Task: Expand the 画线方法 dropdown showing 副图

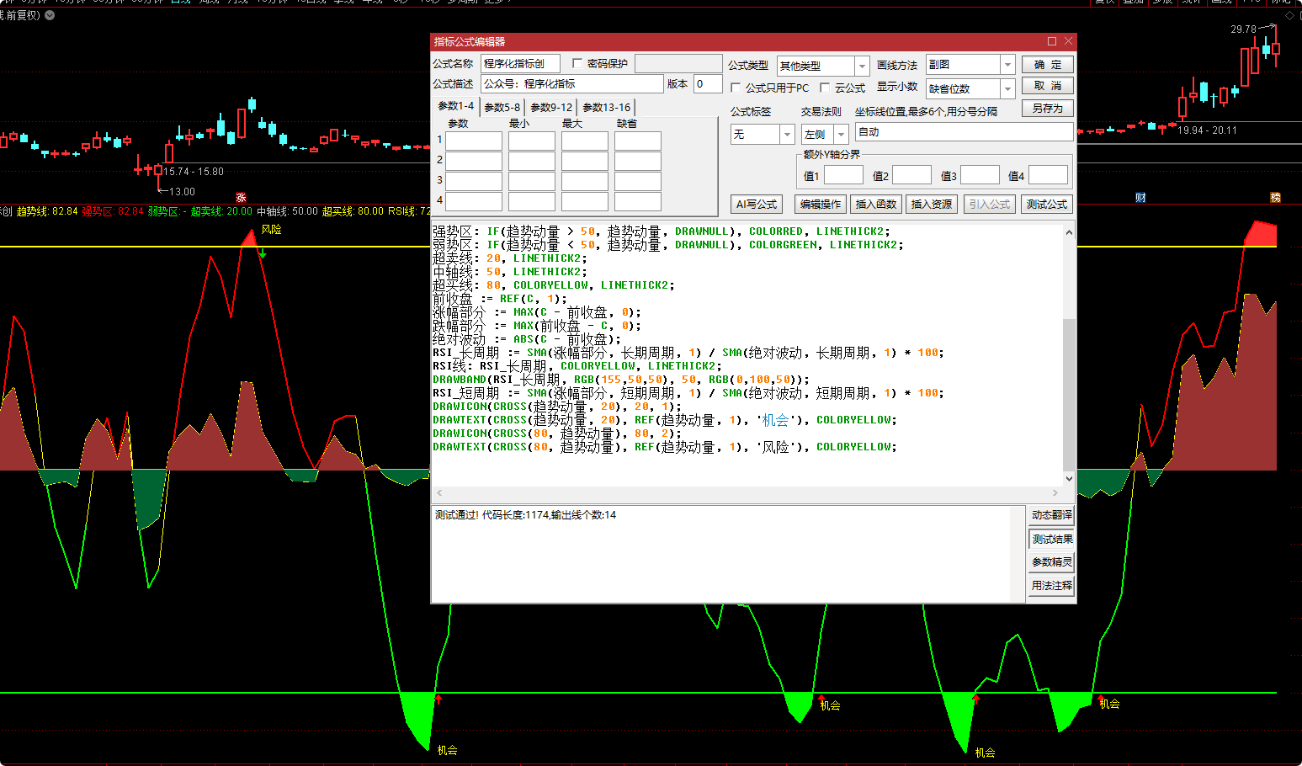Action: pos(1007,65)
